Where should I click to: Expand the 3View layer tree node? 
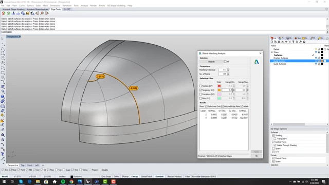[x=272, y=52]
